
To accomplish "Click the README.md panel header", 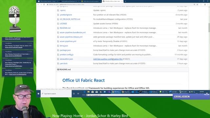I will pos(122,69).
